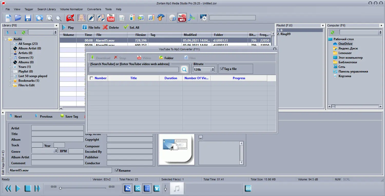Viewport: 385px width, 196px height.
Task: Click the YouTube MP3 converter toolbar icon
Action: (182, 18)
